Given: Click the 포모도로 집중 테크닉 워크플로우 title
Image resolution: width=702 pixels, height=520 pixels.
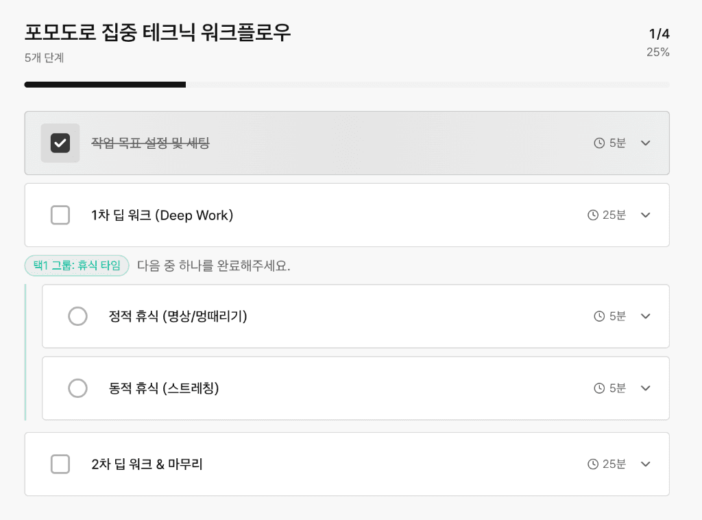Looking at the screenshot, I should (156, 32).
